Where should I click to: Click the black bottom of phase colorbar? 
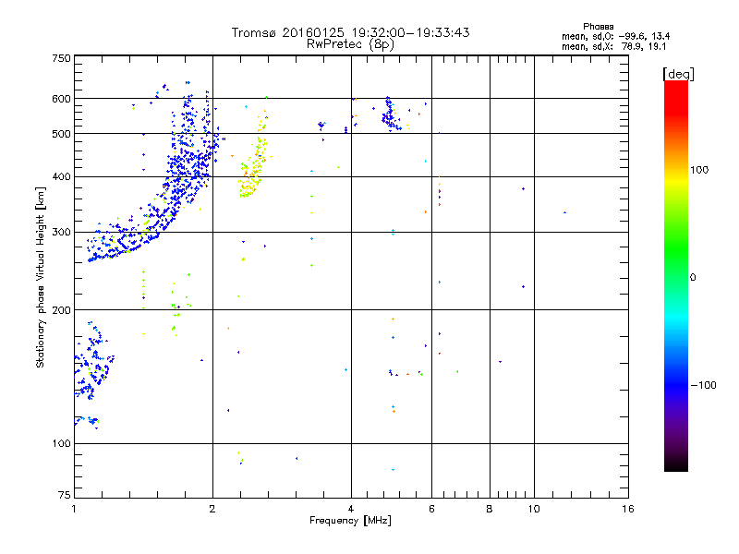coord(676,465)
